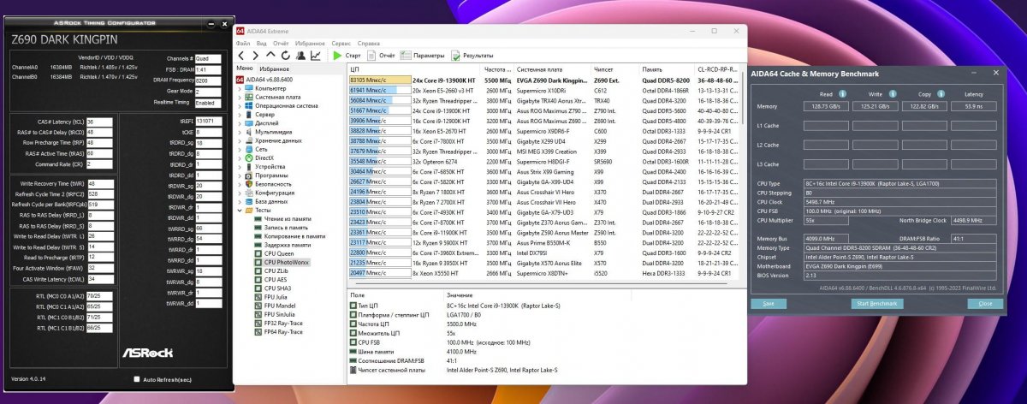The image size is (1027, 404).
Task: Click the CAS# Latency (tCL) value field
Action: (x=100, y=122)
